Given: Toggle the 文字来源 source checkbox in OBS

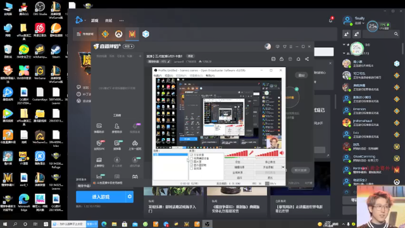Looking at the screenshot, I should [x=191, y=155].
